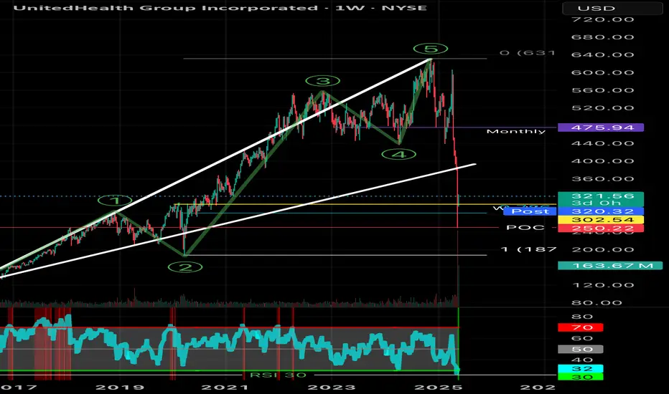
Task: Click the cyan RSI value 32 label
Action: coord(581,369)
